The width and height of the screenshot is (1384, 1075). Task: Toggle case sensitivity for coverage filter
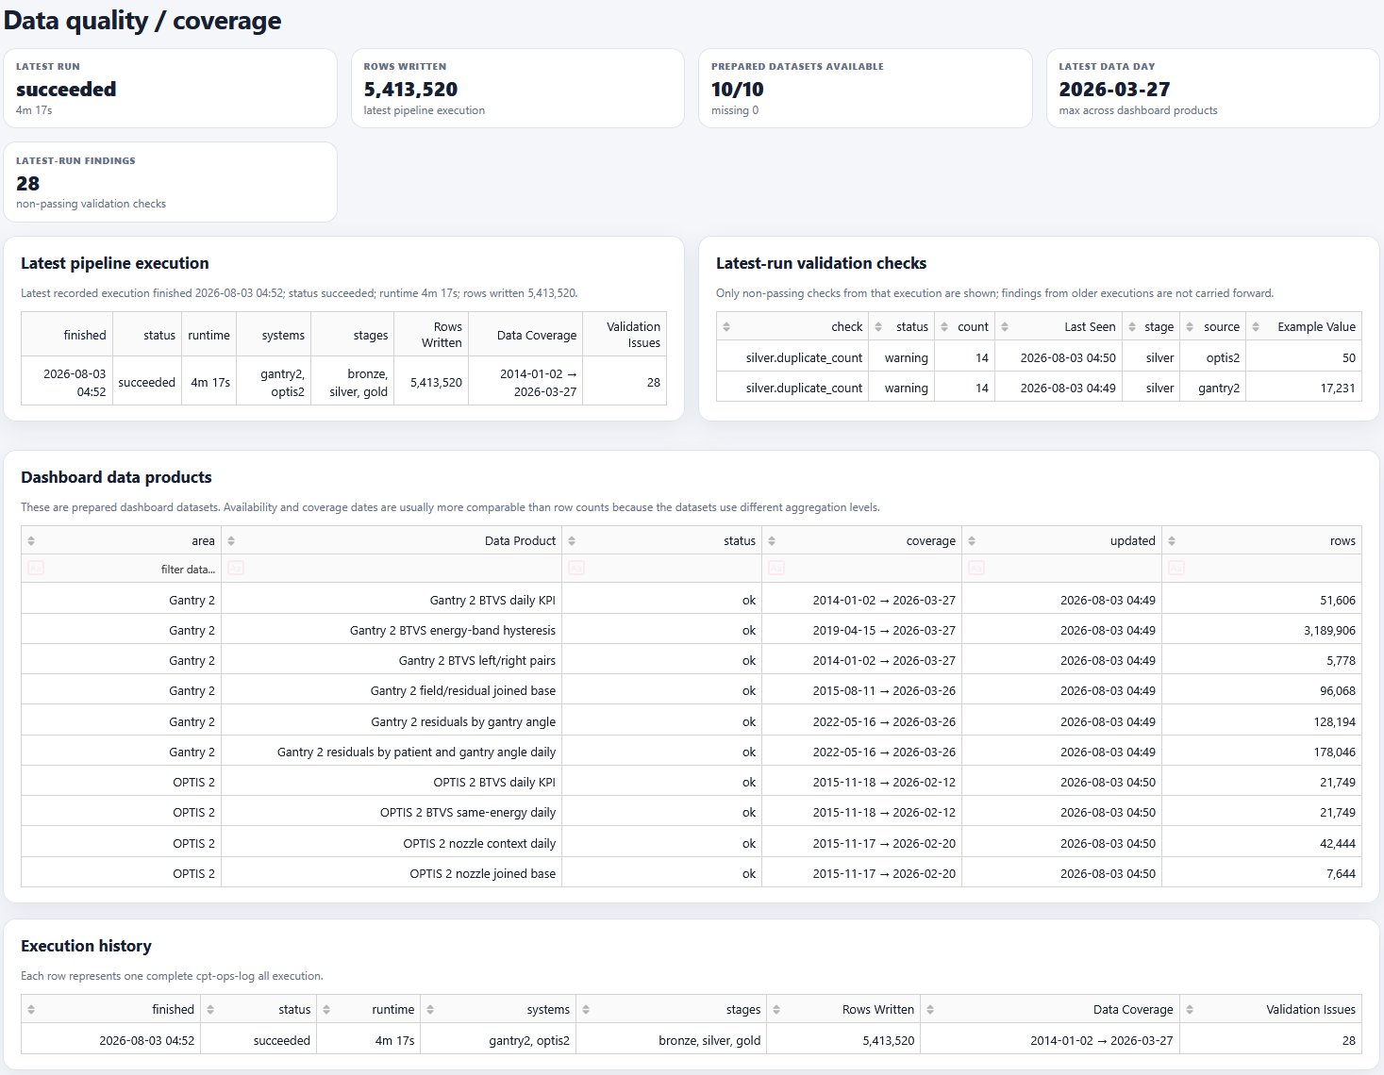[x=776, y=569]
